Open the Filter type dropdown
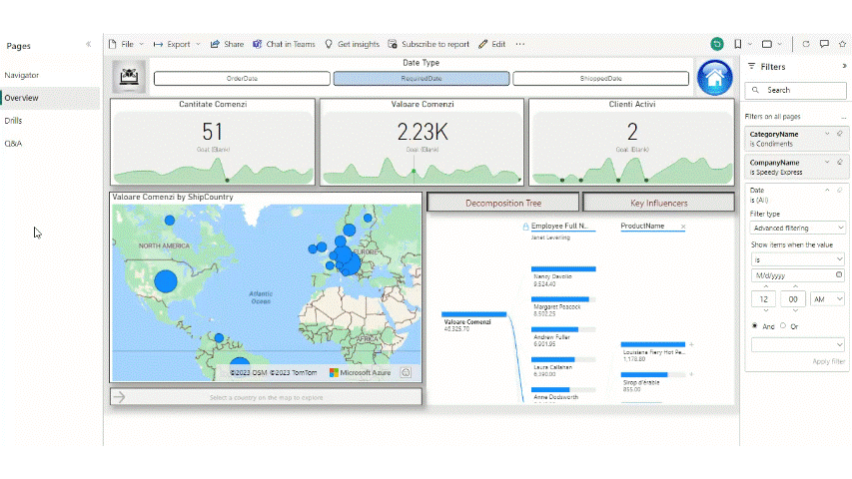 pos(797,228)
